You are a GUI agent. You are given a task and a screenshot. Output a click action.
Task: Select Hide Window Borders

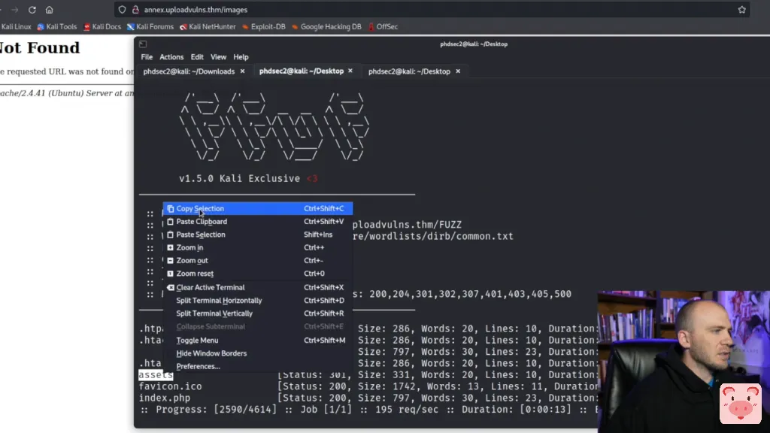258,353
